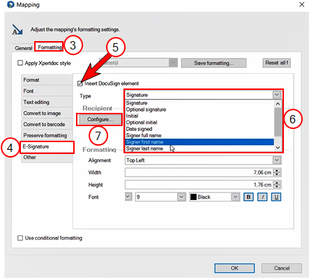Viewport: 309px width, 278px height.
Task: Click the Width spinner arrows
Action: (x=277, y=172)
